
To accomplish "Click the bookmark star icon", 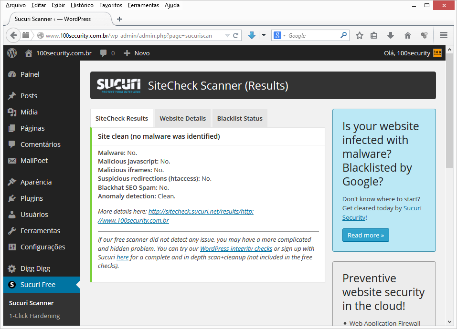I will (360, 35).
